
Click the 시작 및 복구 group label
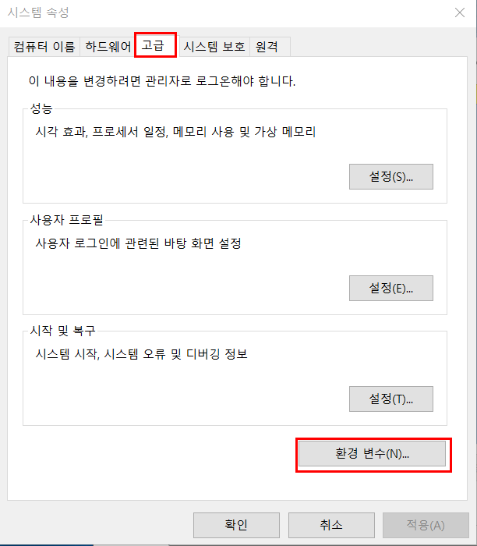[62, 331]
